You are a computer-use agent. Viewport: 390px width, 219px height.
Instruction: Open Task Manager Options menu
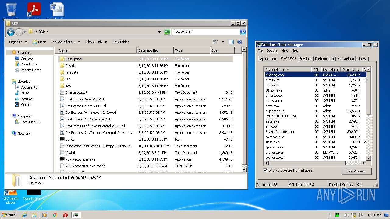[272, 50]
